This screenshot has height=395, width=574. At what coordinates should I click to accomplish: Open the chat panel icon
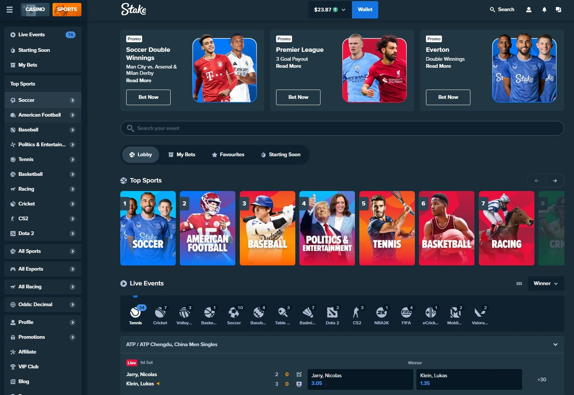tap(558, 10)
